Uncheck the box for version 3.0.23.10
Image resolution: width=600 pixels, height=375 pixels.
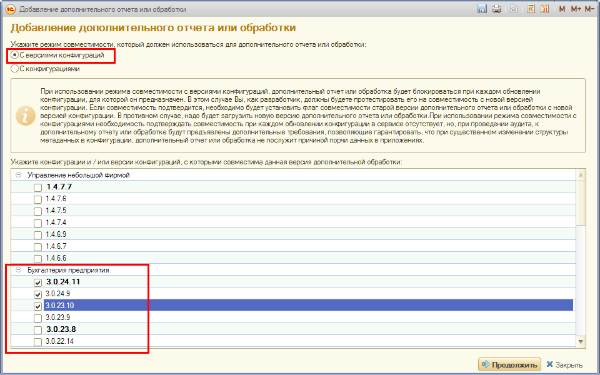(37, 306)
